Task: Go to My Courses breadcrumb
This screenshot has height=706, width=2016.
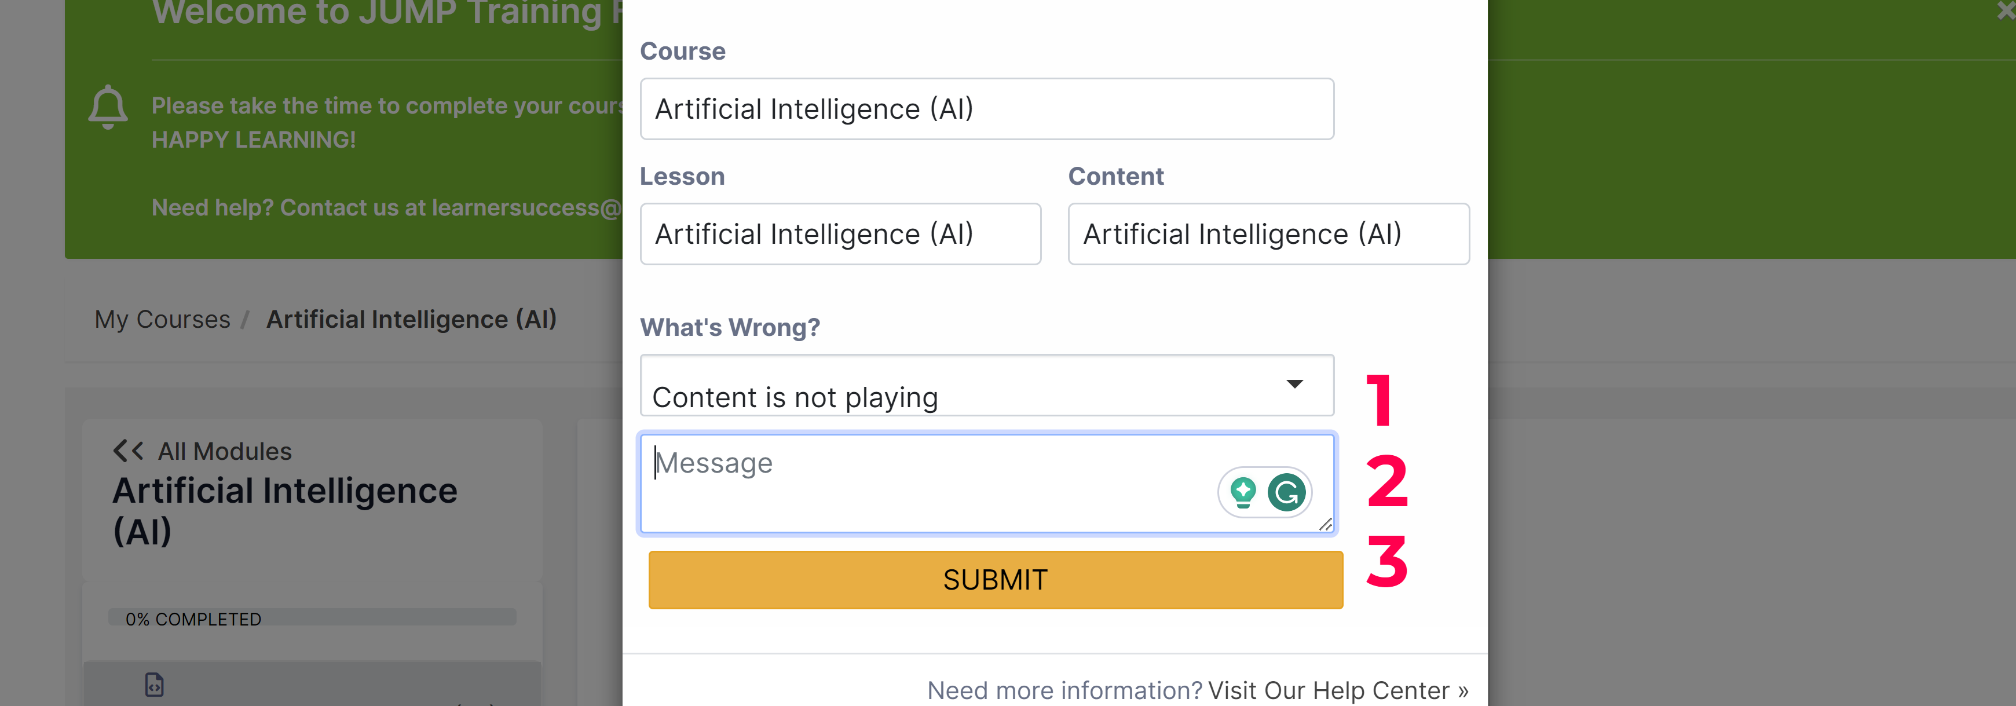Action: [162, 319]
